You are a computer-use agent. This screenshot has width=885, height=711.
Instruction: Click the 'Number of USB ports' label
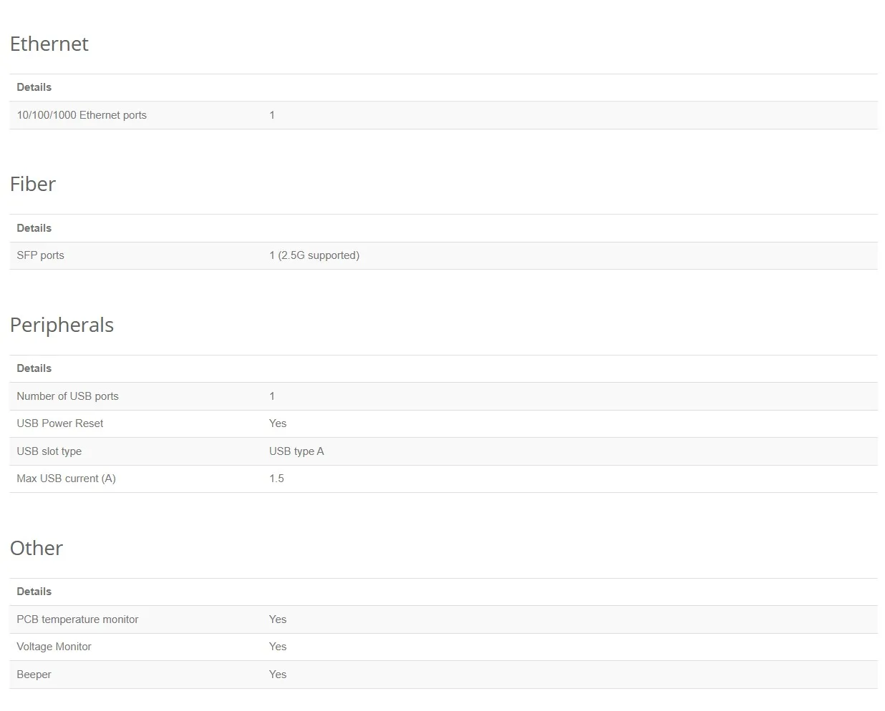tap(67, 396)
